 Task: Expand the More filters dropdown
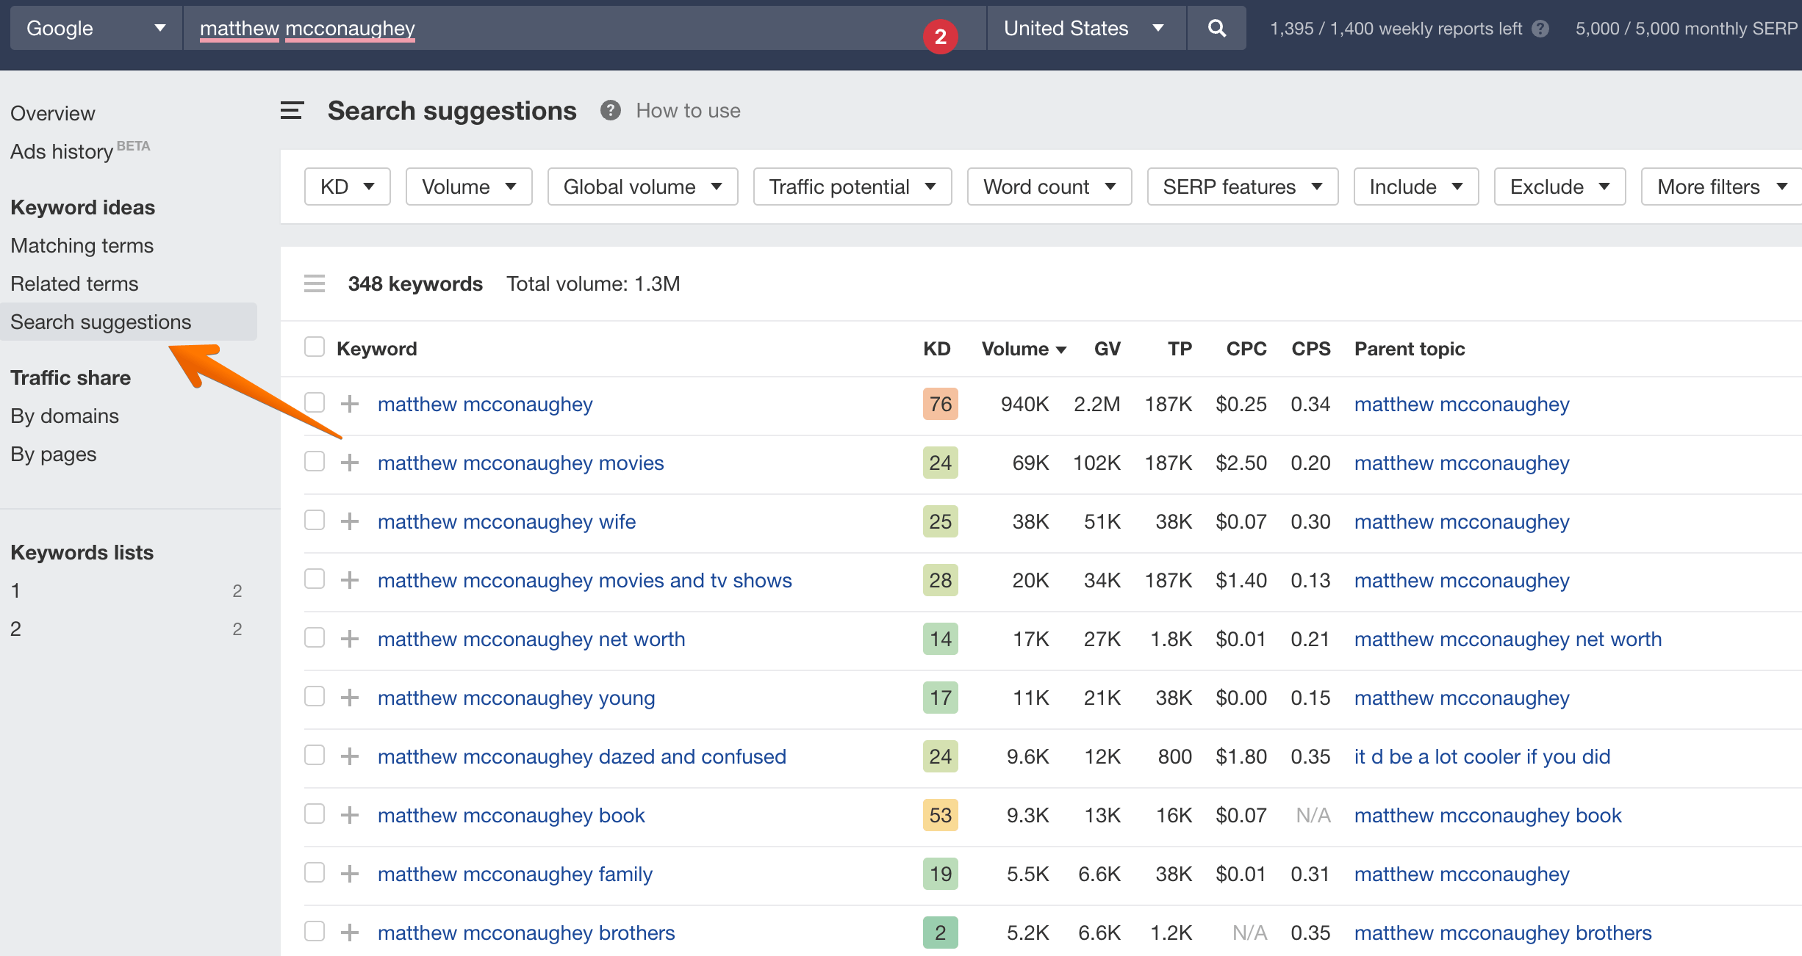1720,187
